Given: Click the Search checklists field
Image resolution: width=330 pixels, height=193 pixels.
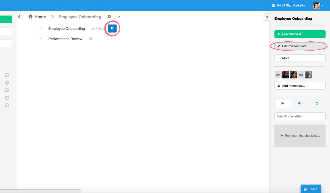Looking at the screenshot, I should 300,116.
